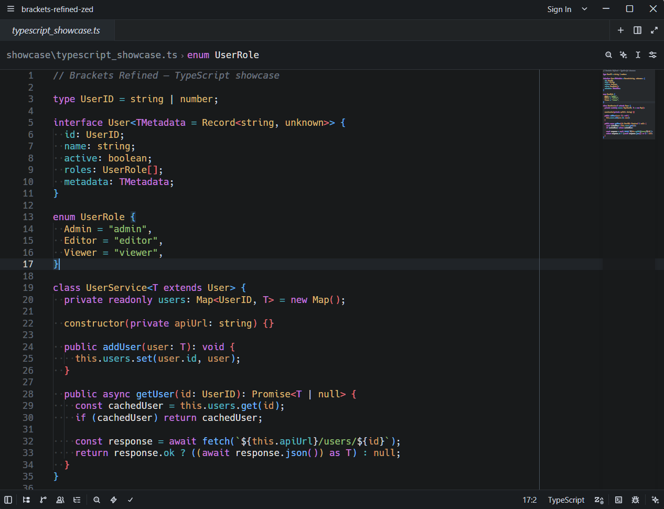Open the Git Panel branch icon

[43, 500]
